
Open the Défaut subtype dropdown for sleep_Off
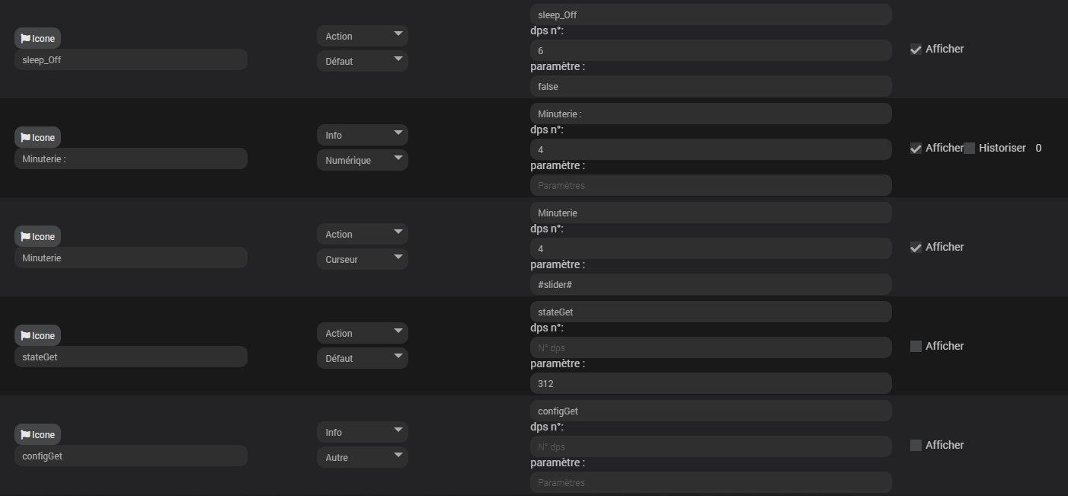(x=363, y=61)
